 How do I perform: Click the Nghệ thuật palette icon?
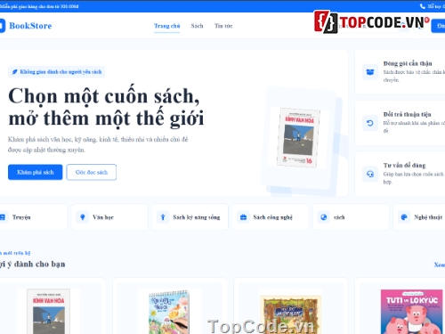pyautogui.click(x=404, y=217)
